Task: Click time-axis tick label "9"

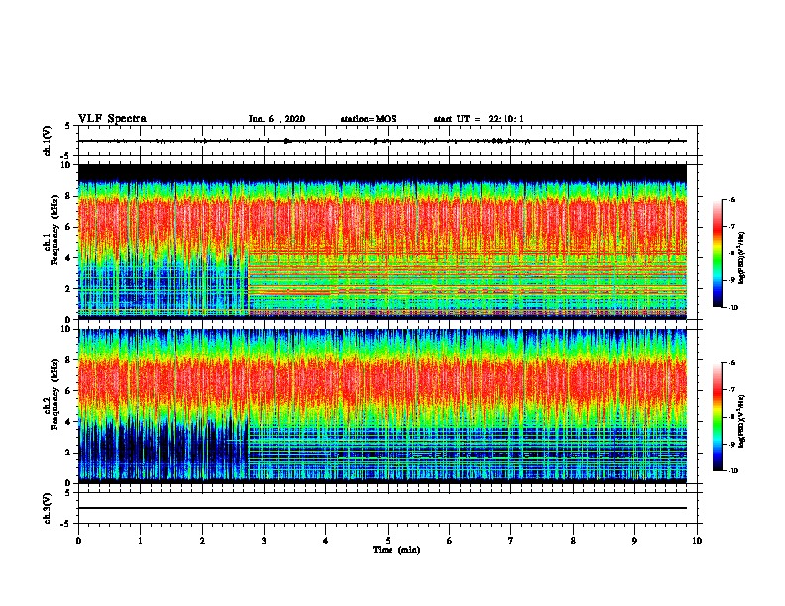Action: point(634,540)
